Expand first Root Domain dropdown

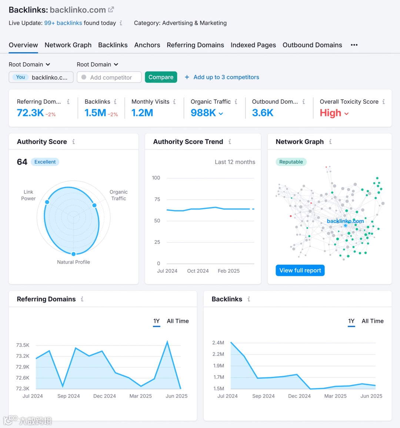[x=30, y=64]
